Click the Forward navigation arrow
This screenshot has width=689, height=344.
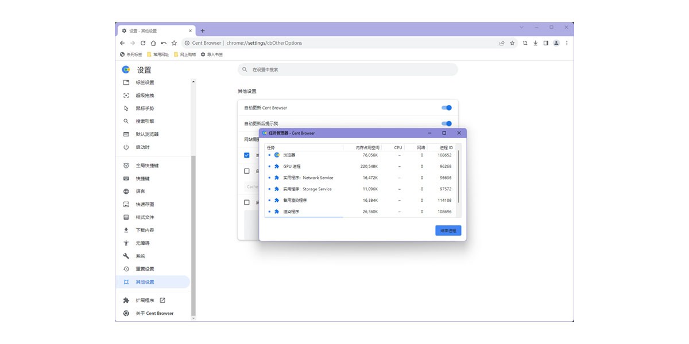pos(133,43)
